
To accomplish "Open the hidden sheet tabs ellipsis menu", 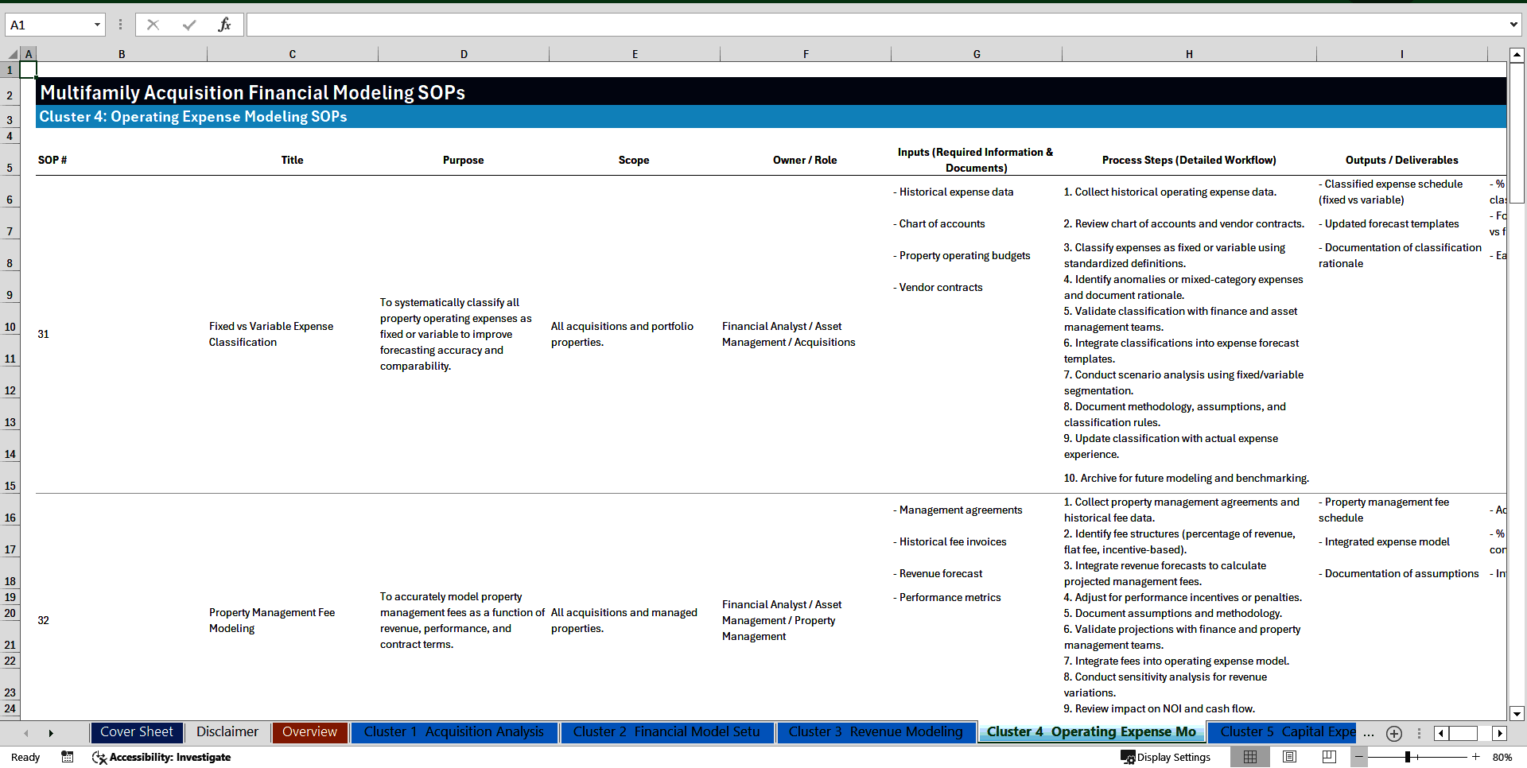I will (x=1369, y=732).
